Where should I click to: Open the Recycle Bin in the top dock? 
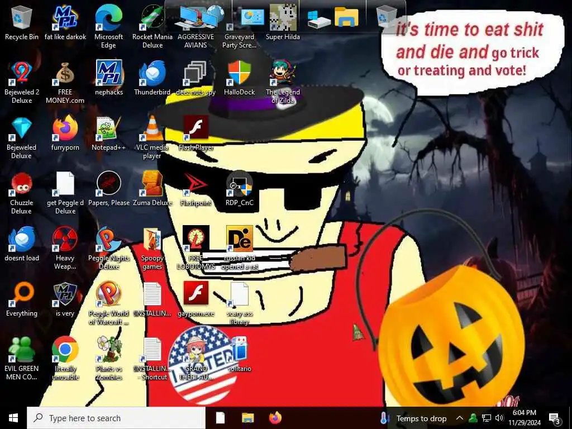387,17
